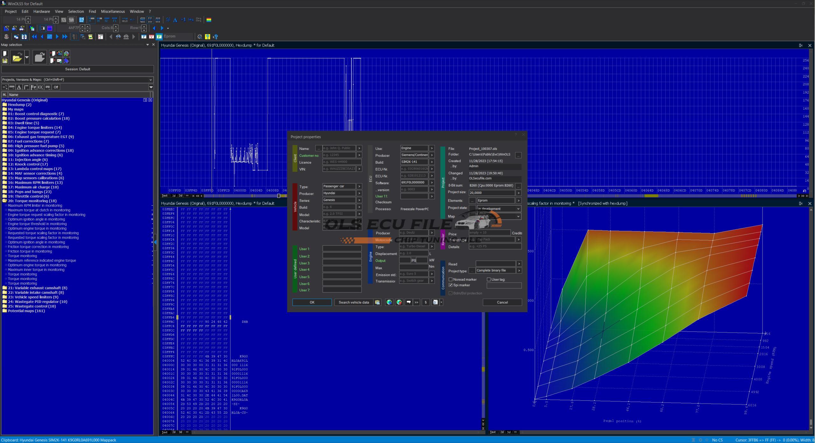Image resolution: width=815 pixels, height=443 pixels.
Task: Click the yellow help question mark icon
Action: [208, 37]
